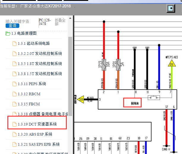Select 1.3.20 ABS ESP 系统 entry
The width and height of the screenshot is (182, 154).
click(35, 134)
